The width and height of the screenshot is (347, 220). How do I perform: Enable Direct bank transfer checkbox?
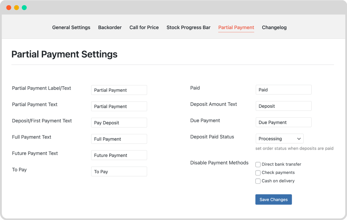pos(258,164)
